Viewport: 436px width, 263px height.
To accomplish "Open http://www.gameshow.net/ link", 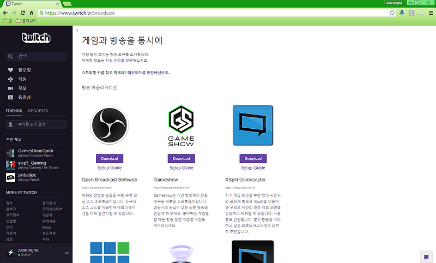I will click(x=172, y=188).
